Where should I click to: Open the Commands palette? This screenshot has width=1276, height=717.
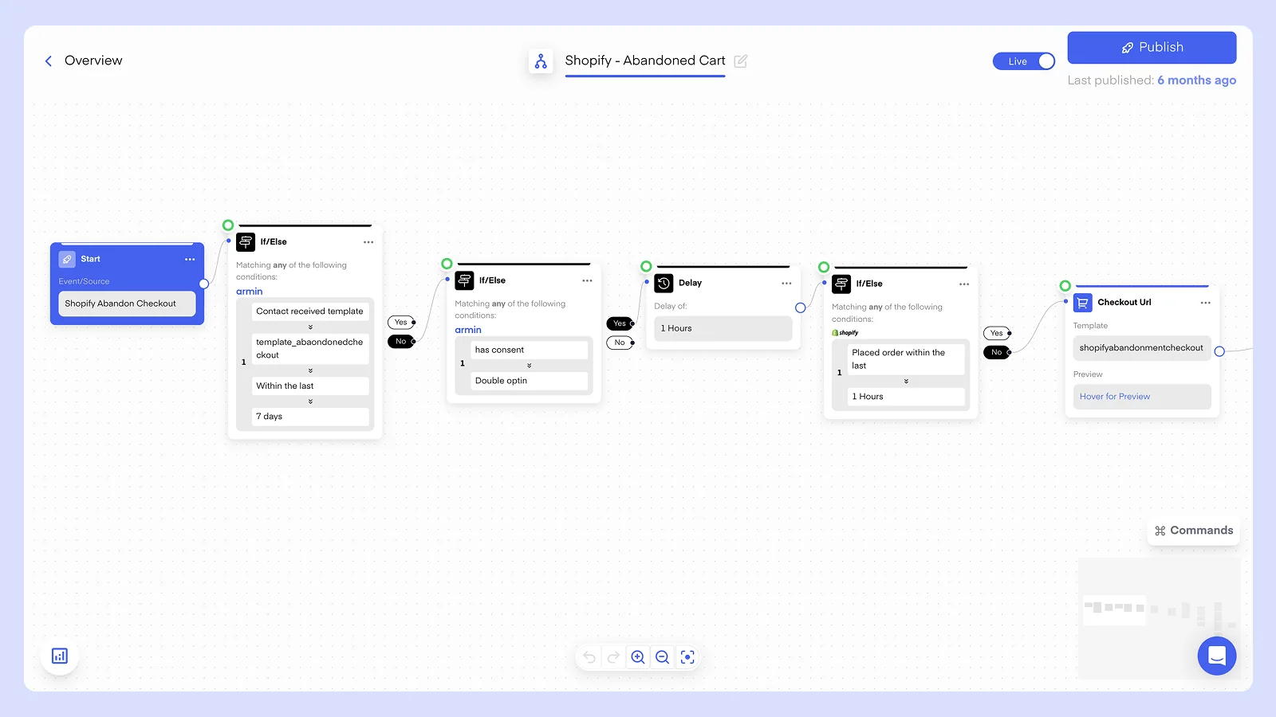tap(1194, 531)
